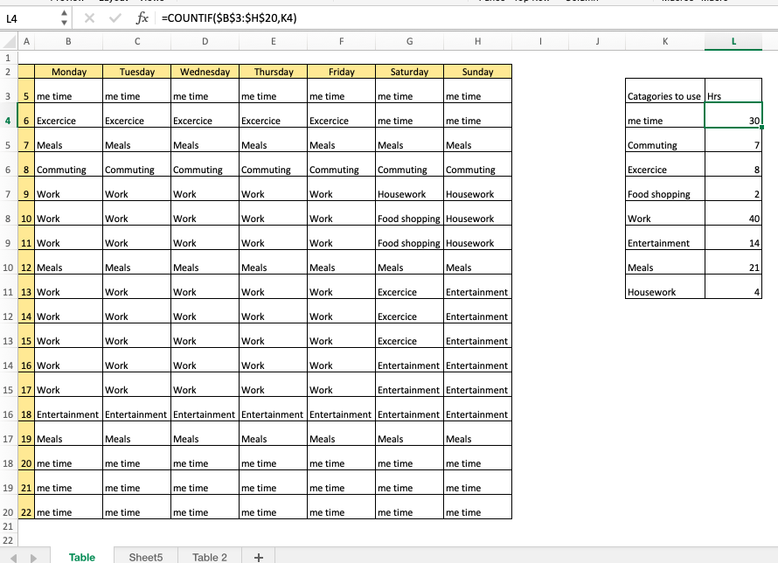Click the Sunday header cell

tap(478, 72)
